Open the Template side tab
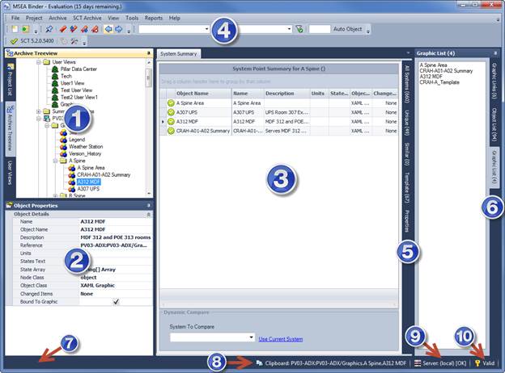The image size is (505, 373). (x=405, y=186)
